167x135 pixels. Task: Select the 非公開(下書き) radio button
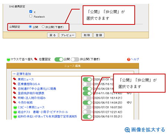[43, 27]
